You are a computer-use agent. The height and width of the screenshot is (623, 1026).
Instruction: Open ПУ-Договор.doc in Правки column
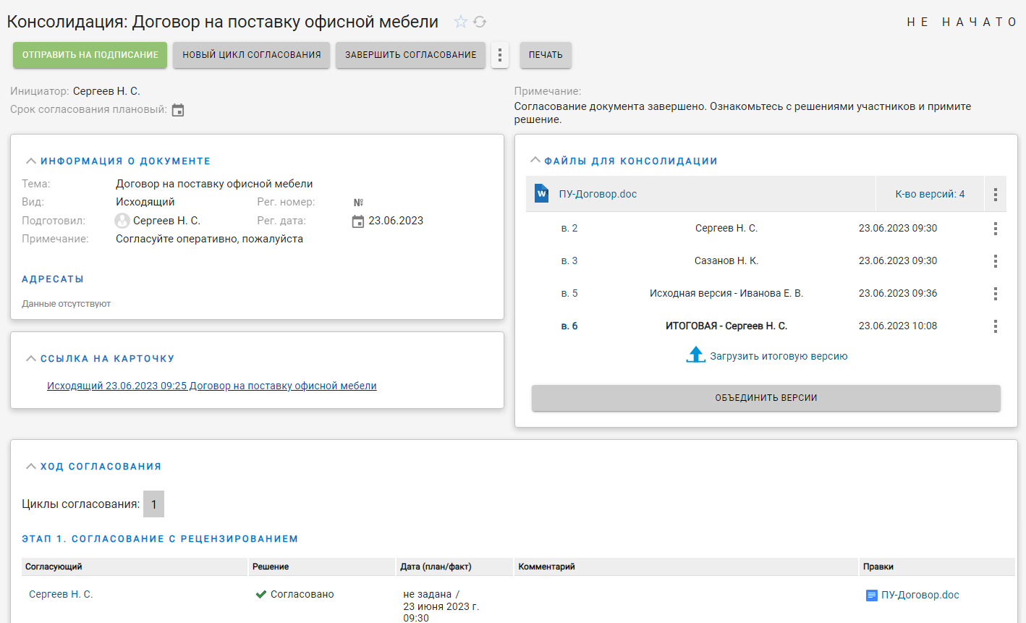click(920, 595)
